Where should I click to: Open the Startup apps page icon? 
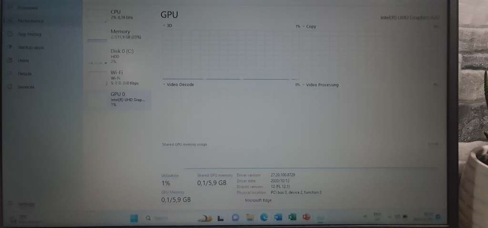point(10,48)
